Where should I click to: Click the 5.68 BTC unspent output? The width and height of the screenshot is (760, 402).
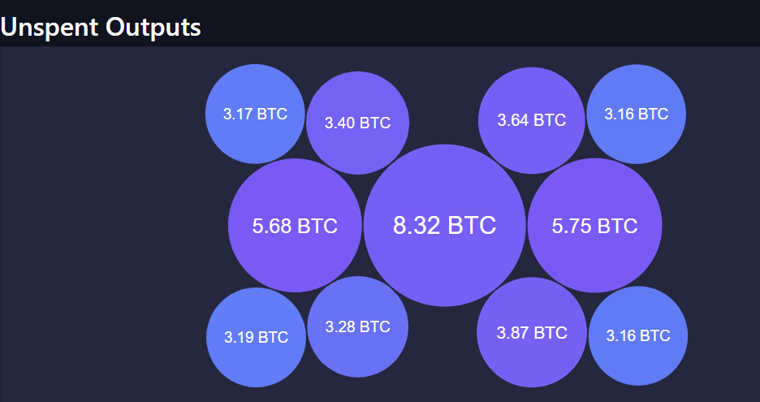pos(295,226)
